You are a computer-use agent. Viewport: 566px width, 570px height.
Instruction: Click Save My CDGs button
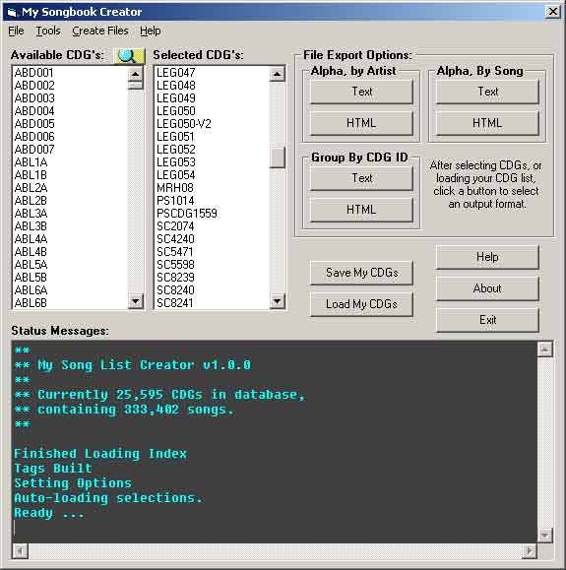click(x=361, y=273)
